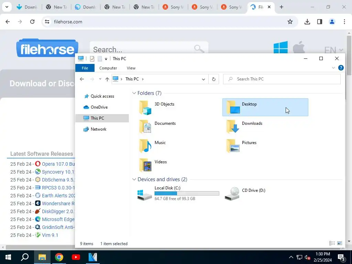352x264 pixels.
Task: Select Windows platform icon on FileHorse
Action: point(280,47)
